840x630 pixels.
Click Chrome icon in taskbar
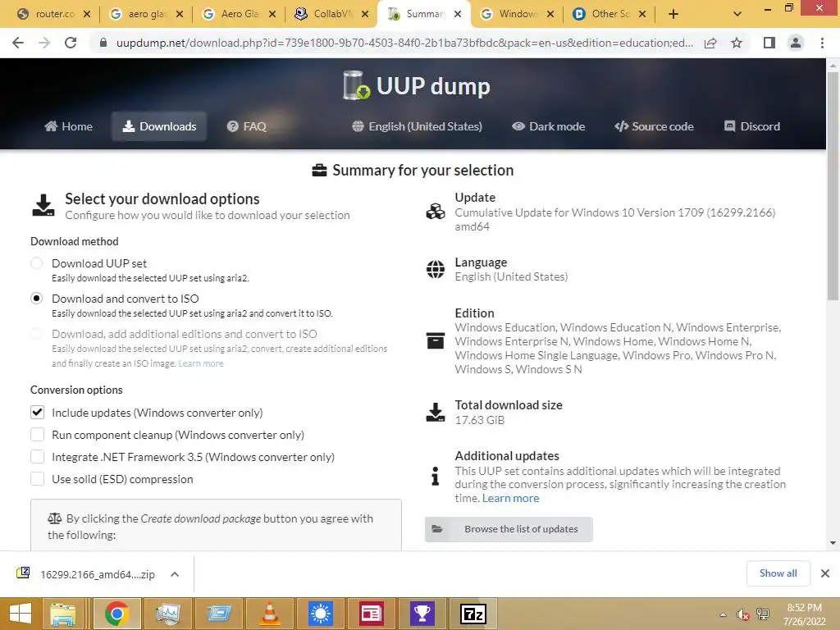coord(116,614)
